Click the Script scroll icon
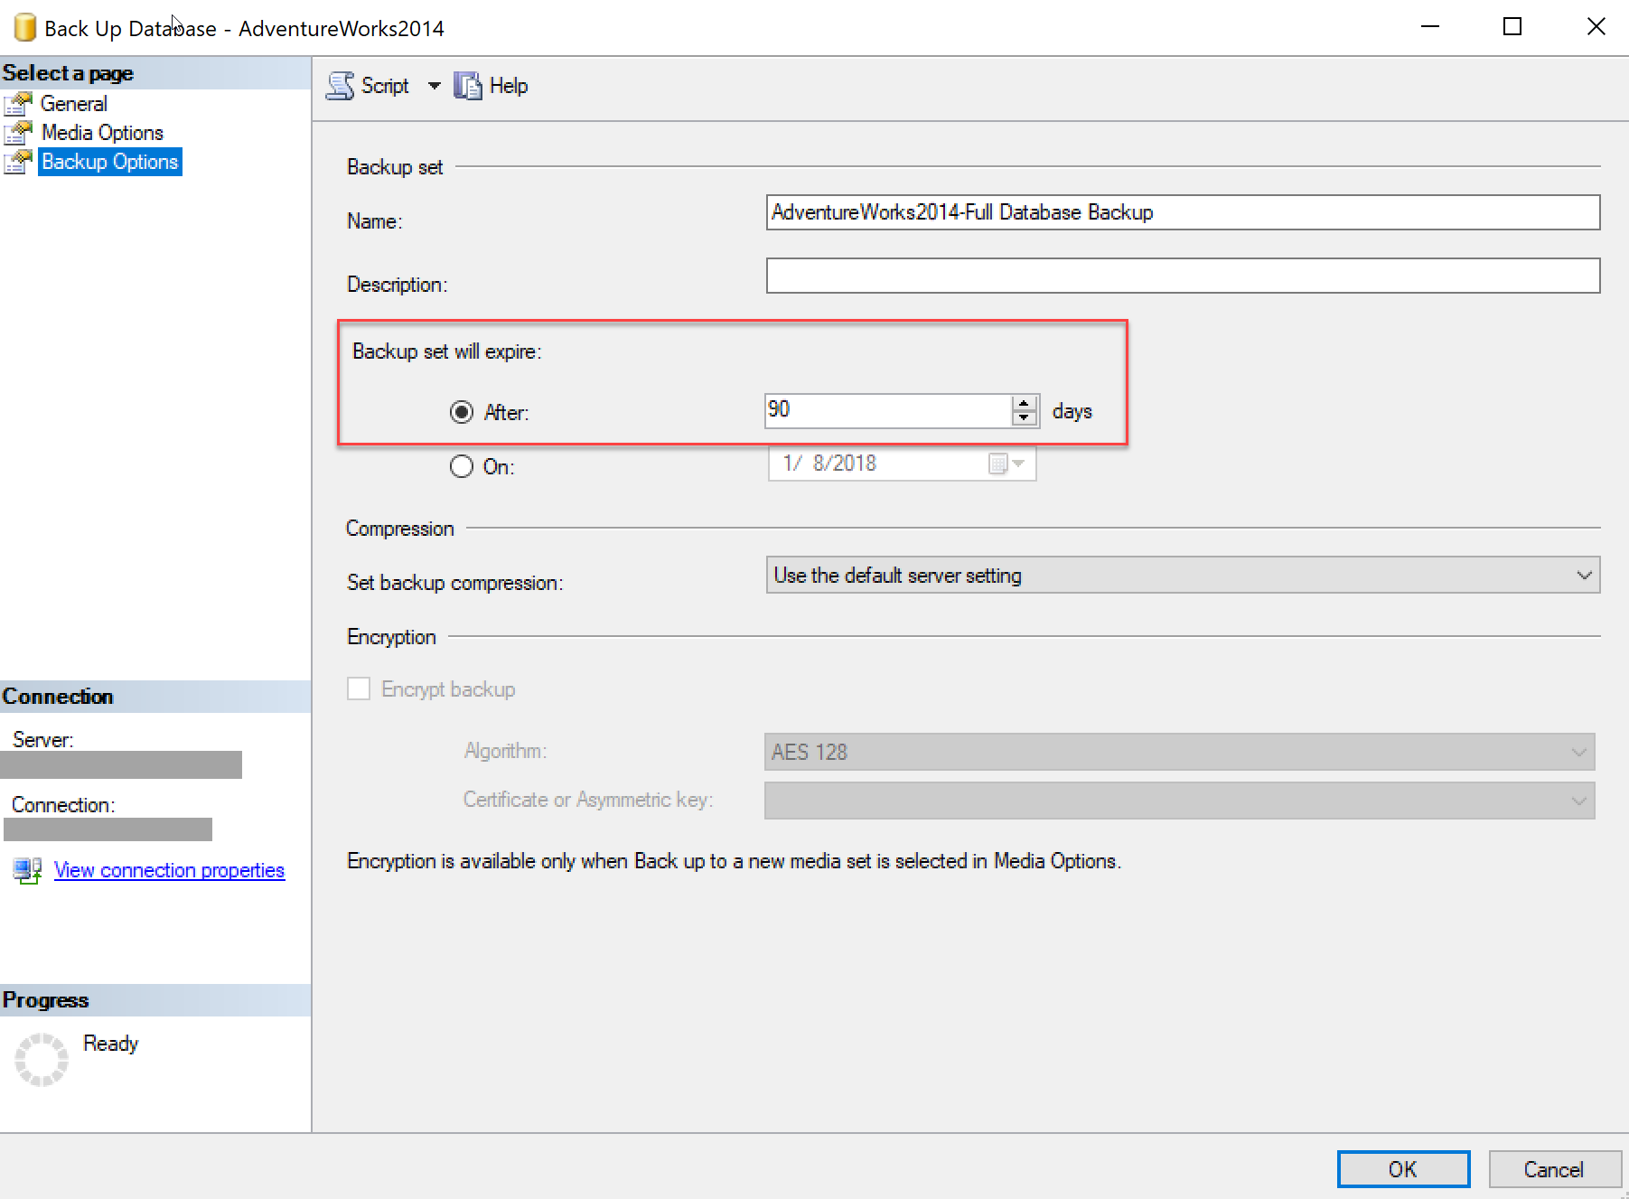Screen dimensions: 1629x1199 tap(341, 86)
